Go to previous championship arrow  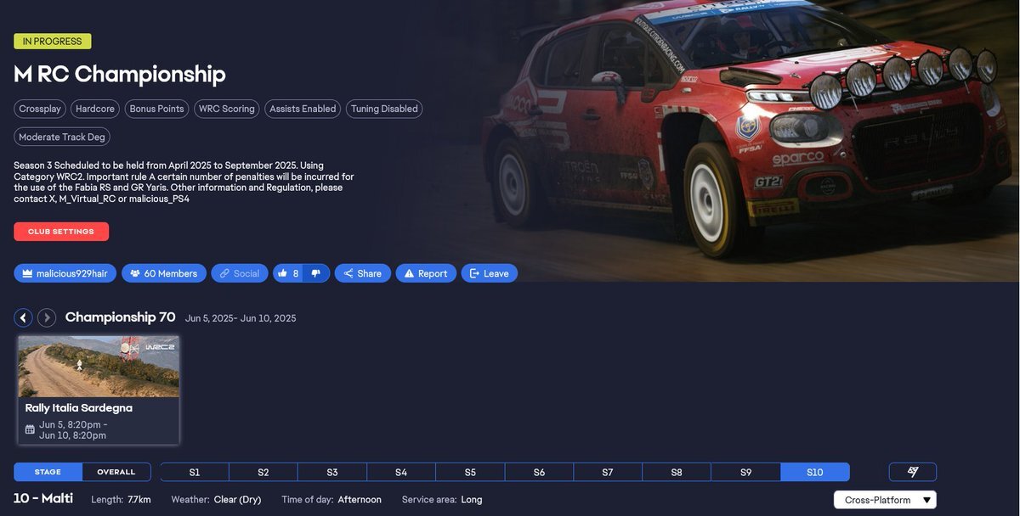[x=23, y=317]
